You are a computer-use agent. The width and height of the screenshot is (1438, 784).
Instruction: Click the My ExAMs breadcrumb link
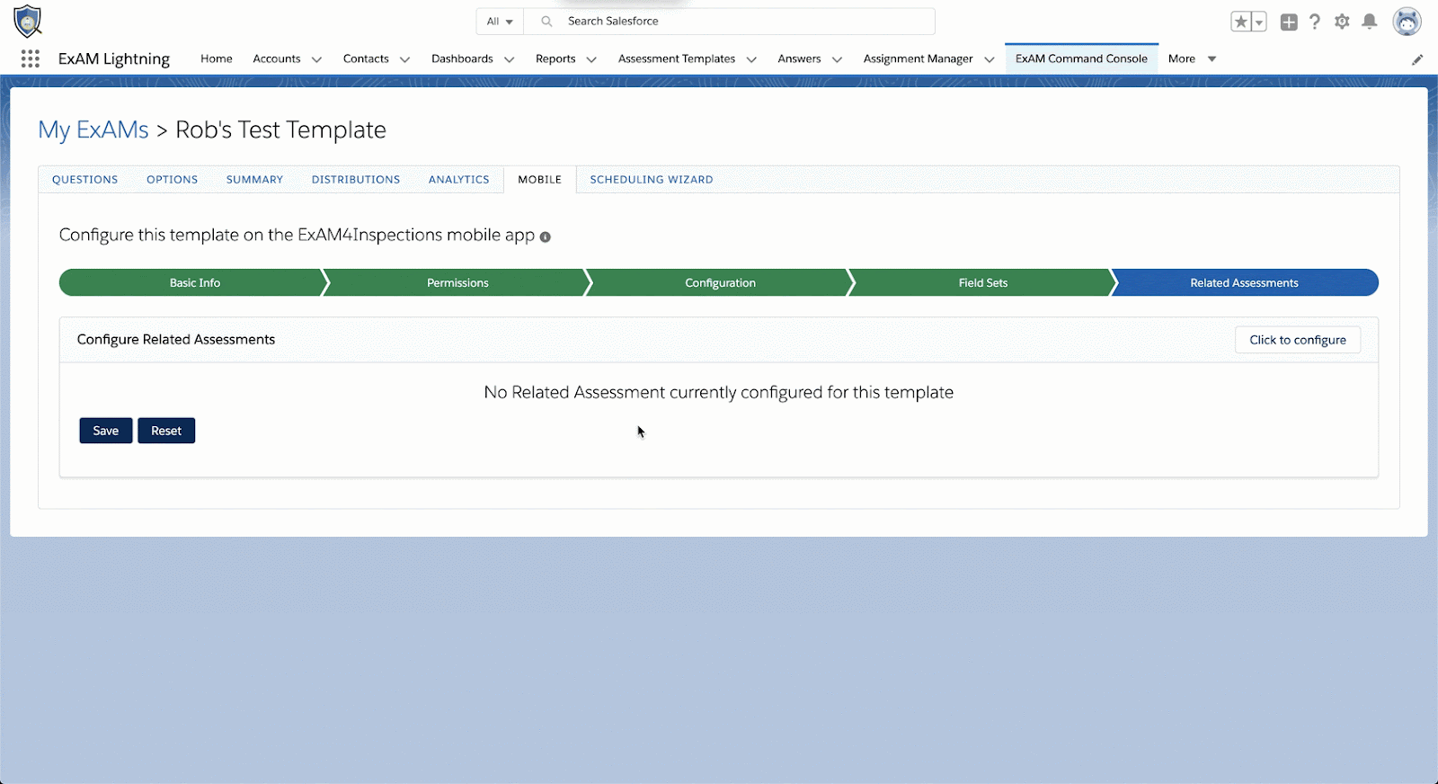93,130
